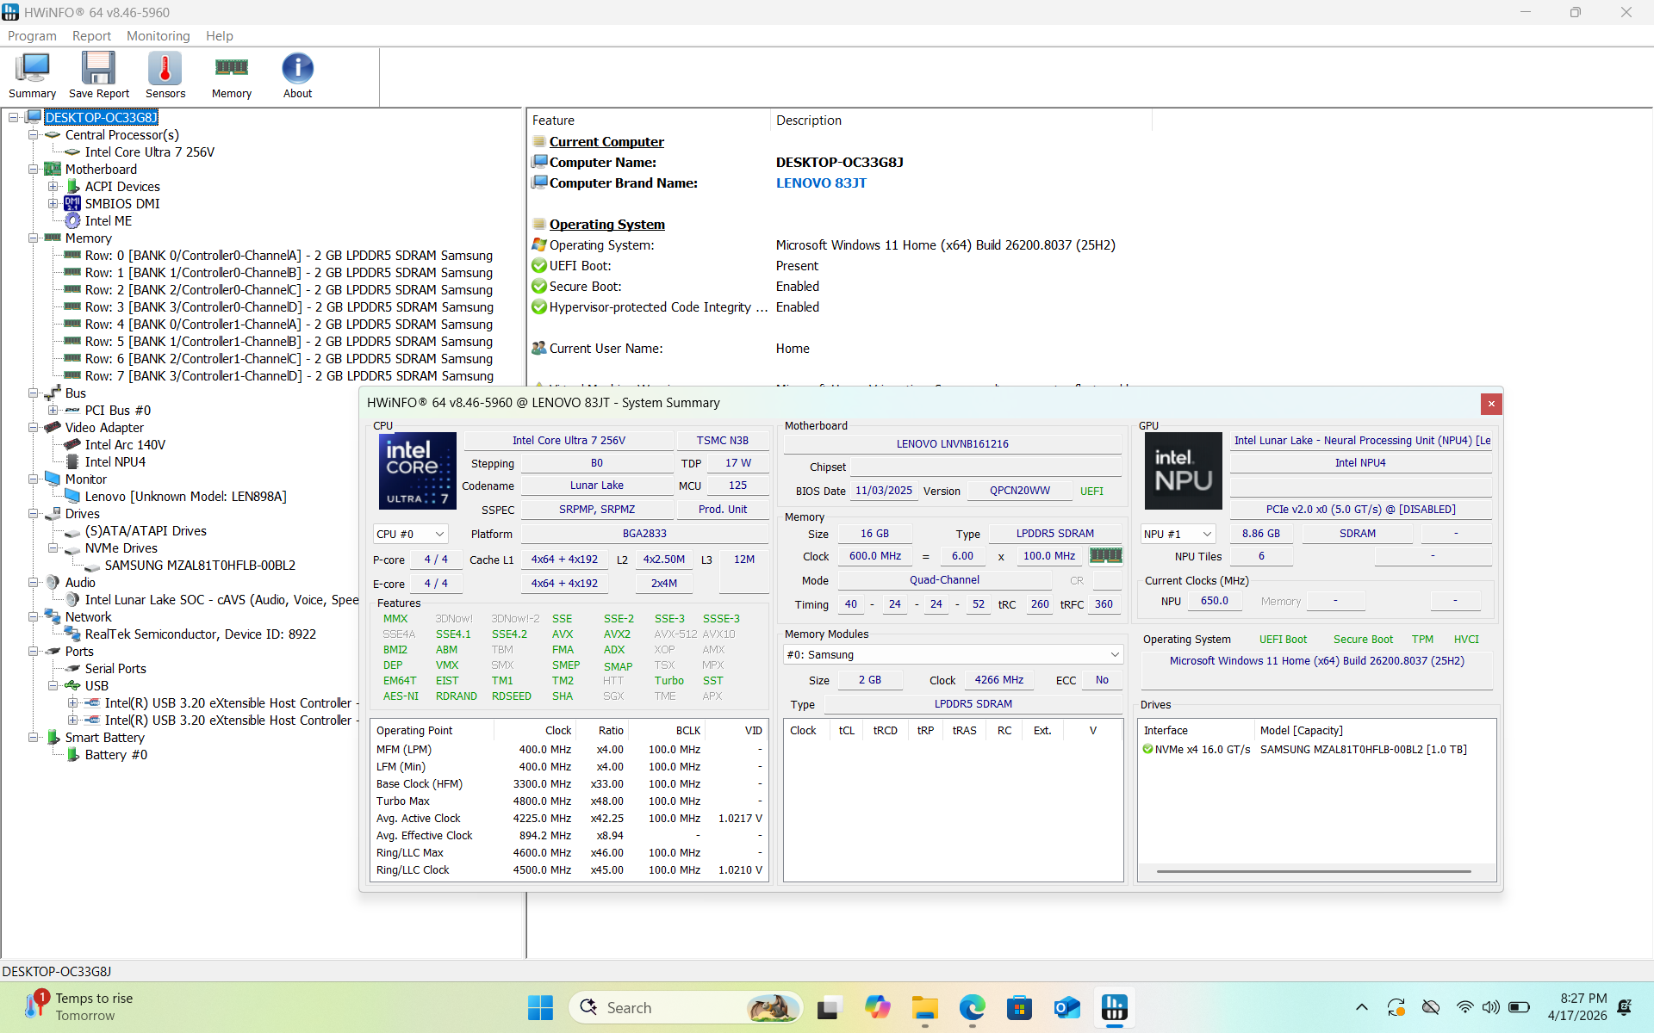
Task: Open the CPU #0 selector dropdown
Action: coord(410,534)
